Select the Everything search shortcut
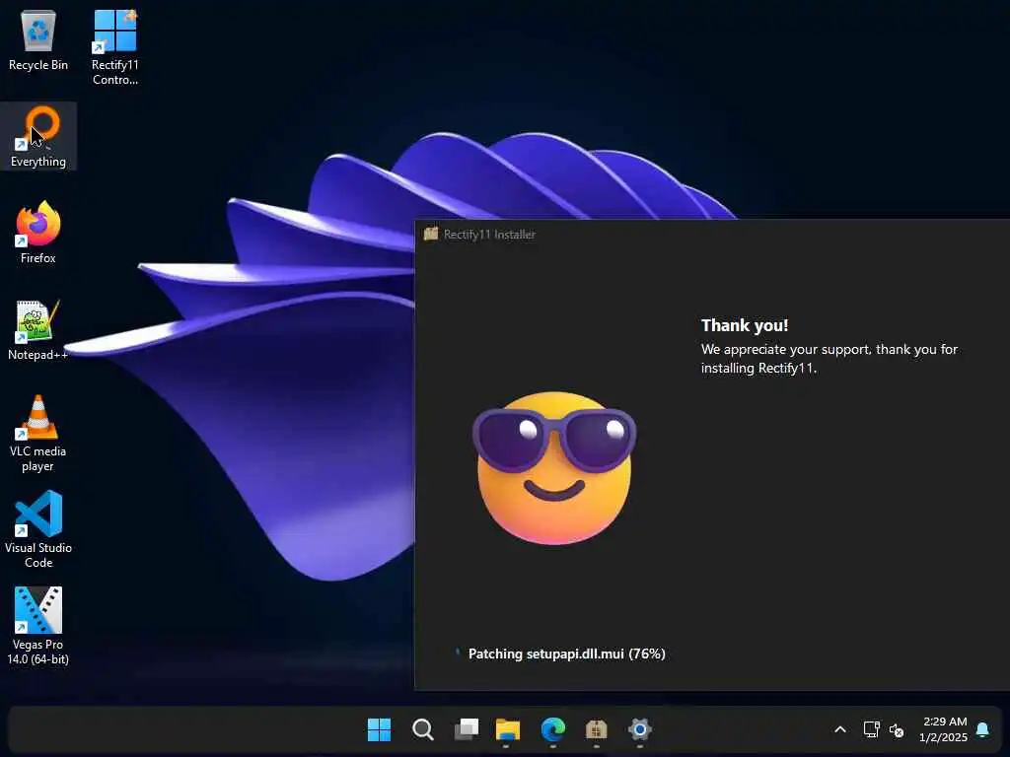 [38, 136]
